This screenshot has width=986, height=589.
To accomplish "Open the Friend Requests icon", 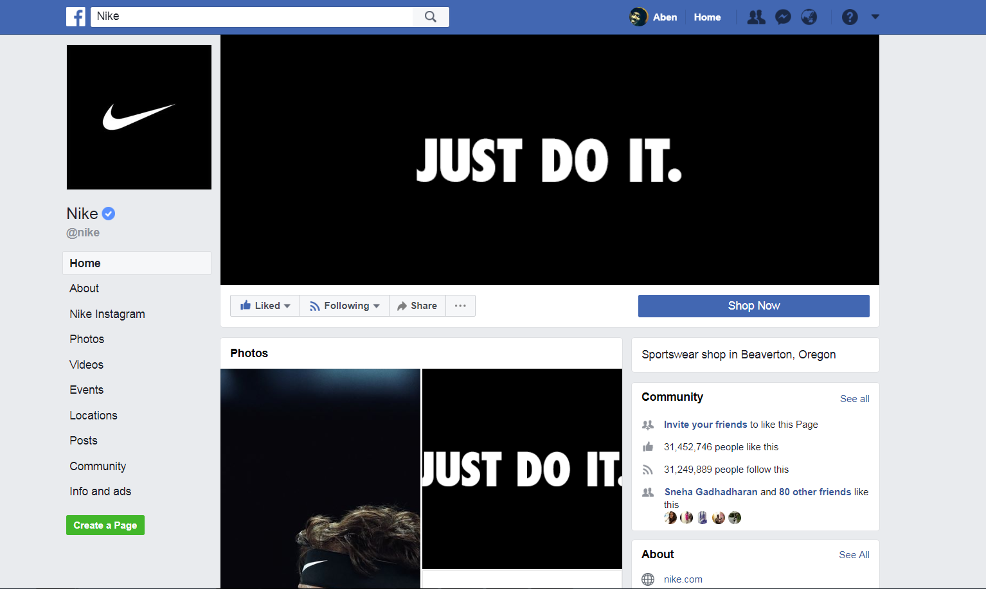I will point(757,17).
